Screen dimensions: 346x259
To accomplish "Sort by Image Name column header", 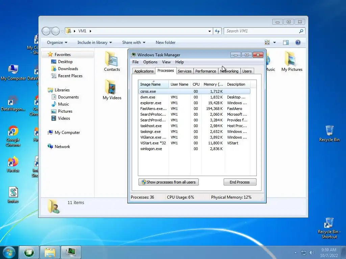I will tap(154, 84).
